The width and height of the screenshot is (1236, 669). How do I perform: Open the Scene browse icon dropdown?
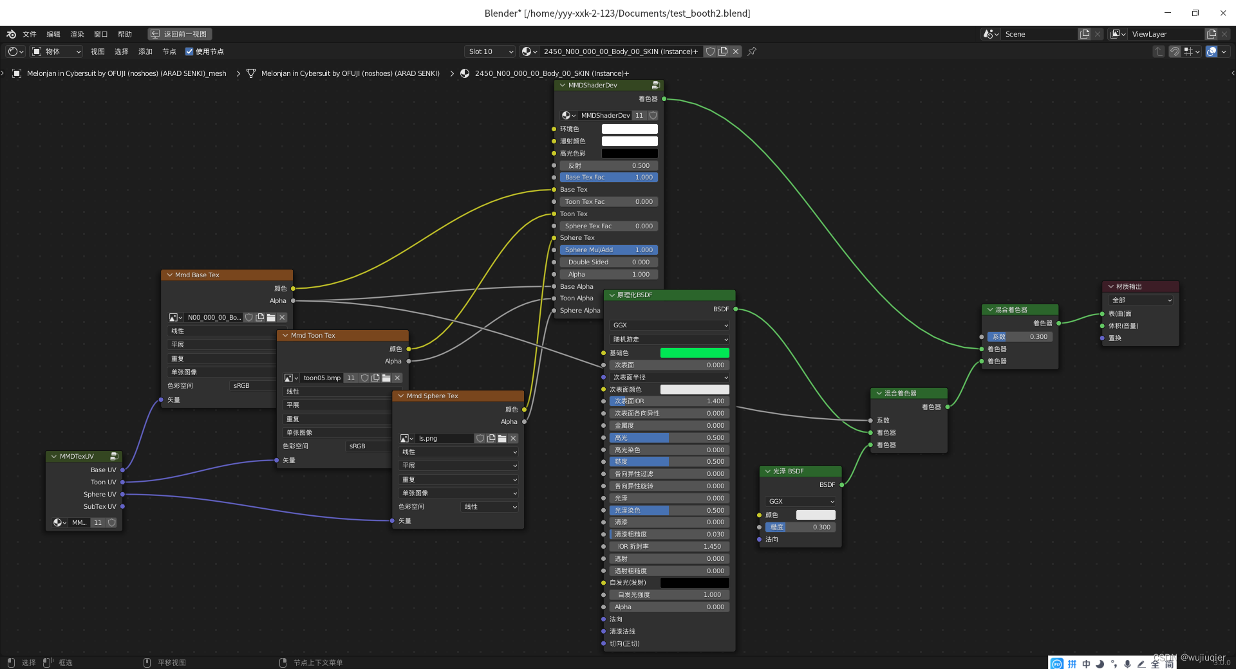pos(991,34)
